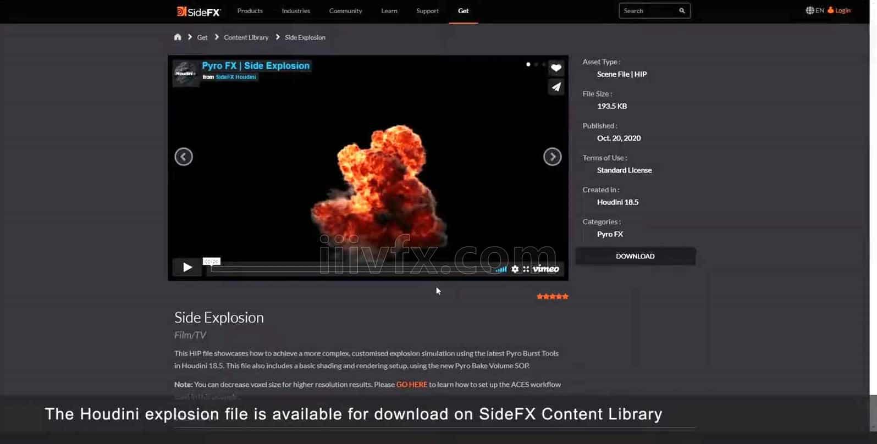
Task: Open the Community menu
Action: (x=345, y=11)
